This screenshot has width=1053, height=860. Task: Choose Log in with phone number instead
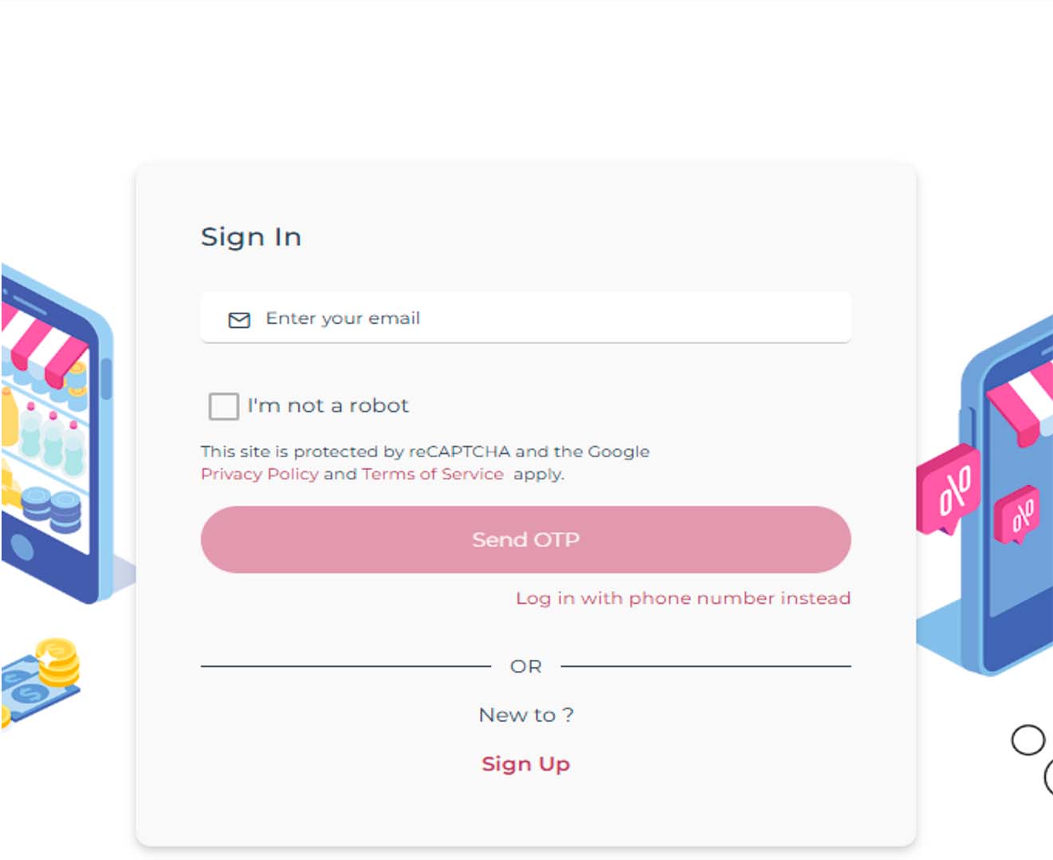pyautogui.click(x=682, y=598)
